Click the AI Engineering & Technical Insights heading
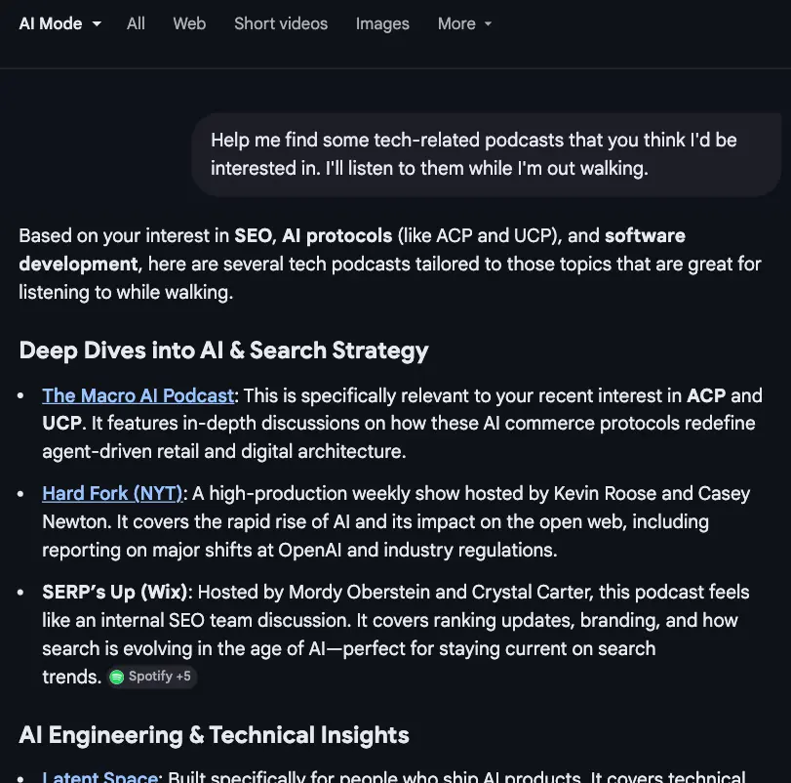This screenshot has height=783, width=791. click(214, 735)
